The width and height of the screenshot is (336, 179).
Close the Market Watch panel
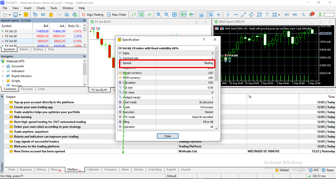(x=84, y=21)
